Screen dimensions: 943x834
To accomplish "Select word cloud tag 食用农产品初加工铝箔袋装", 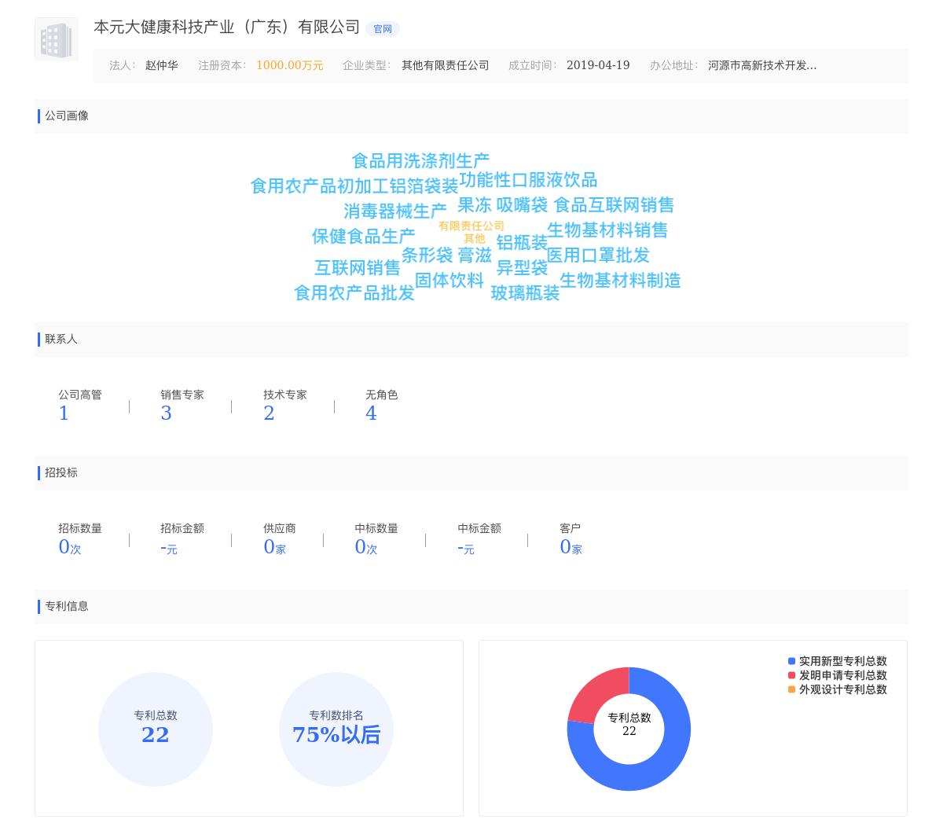I will pos(354,186).
